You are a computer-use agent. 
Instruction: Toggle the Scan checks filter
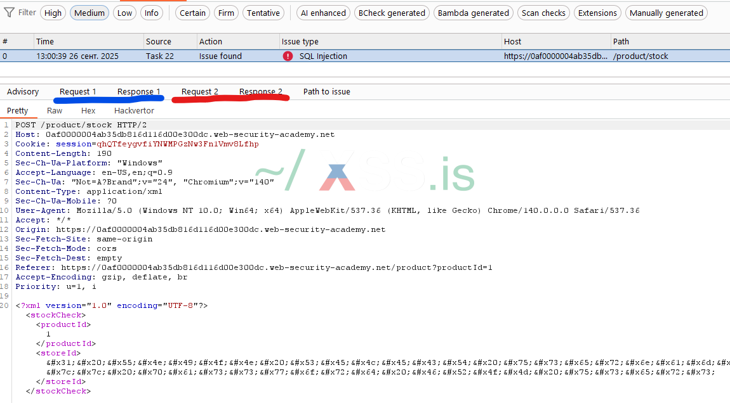(x=544, y=13)
